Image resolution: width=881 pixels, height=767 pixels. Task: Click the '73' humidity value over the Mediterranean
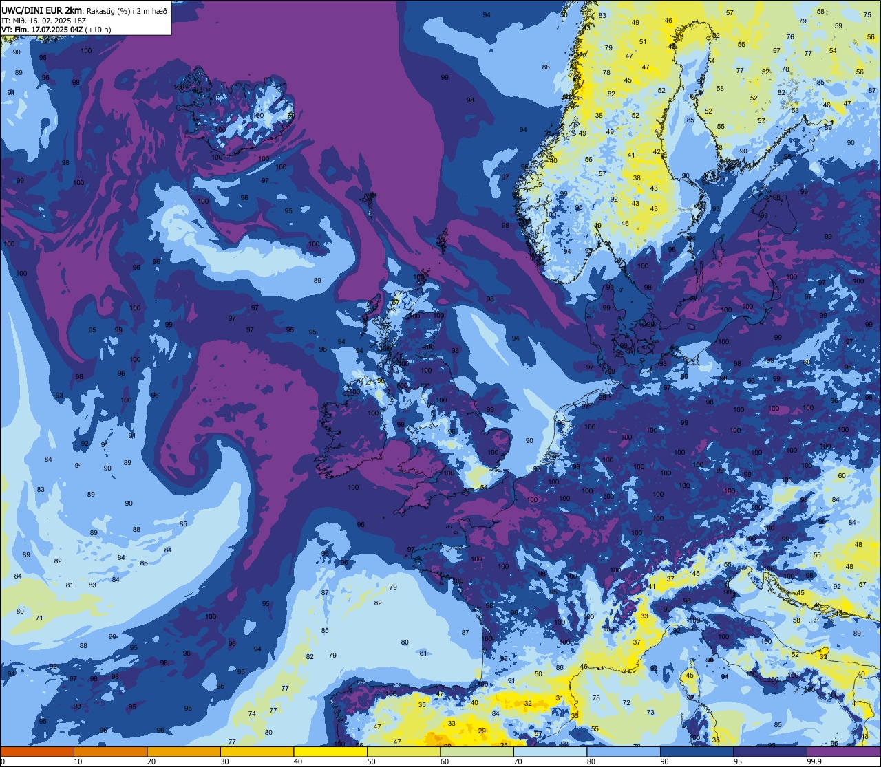click(650, 712)
